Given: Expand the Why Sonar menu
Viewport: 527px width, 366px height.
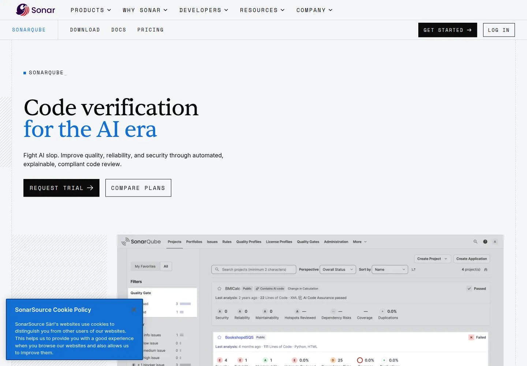Looking at the screenshot, I should pyautogui.click(x=145, y=10).
